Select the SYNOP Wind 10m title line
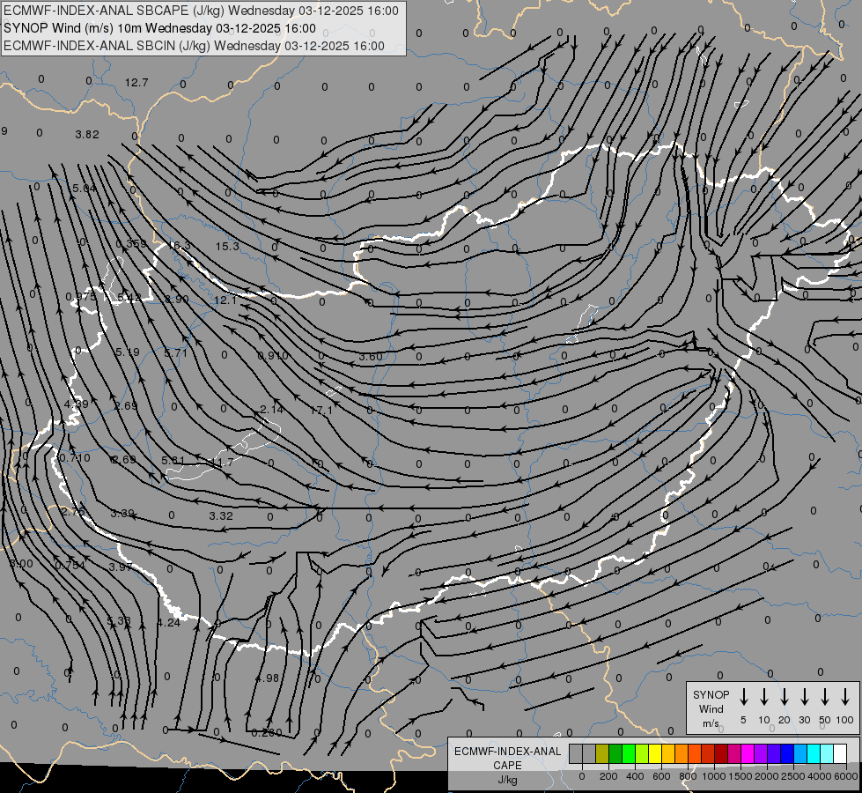 click(160, 28)
